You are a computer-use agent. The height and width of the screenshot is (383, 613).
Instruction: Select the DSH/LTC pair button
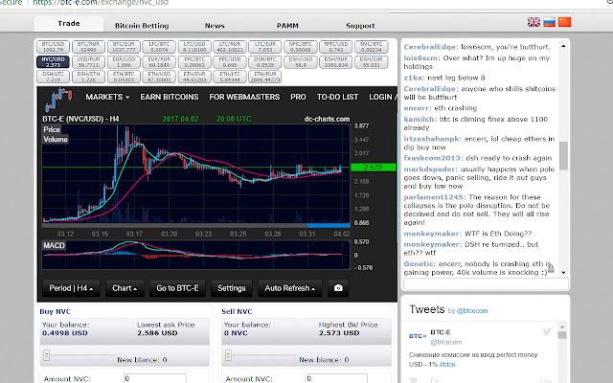[x=54, y=77]
